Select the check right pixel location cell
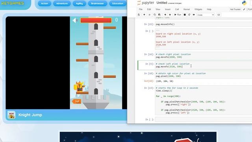Image resolution: width=252 pixels, height=142 pixels. pos(204,56)
